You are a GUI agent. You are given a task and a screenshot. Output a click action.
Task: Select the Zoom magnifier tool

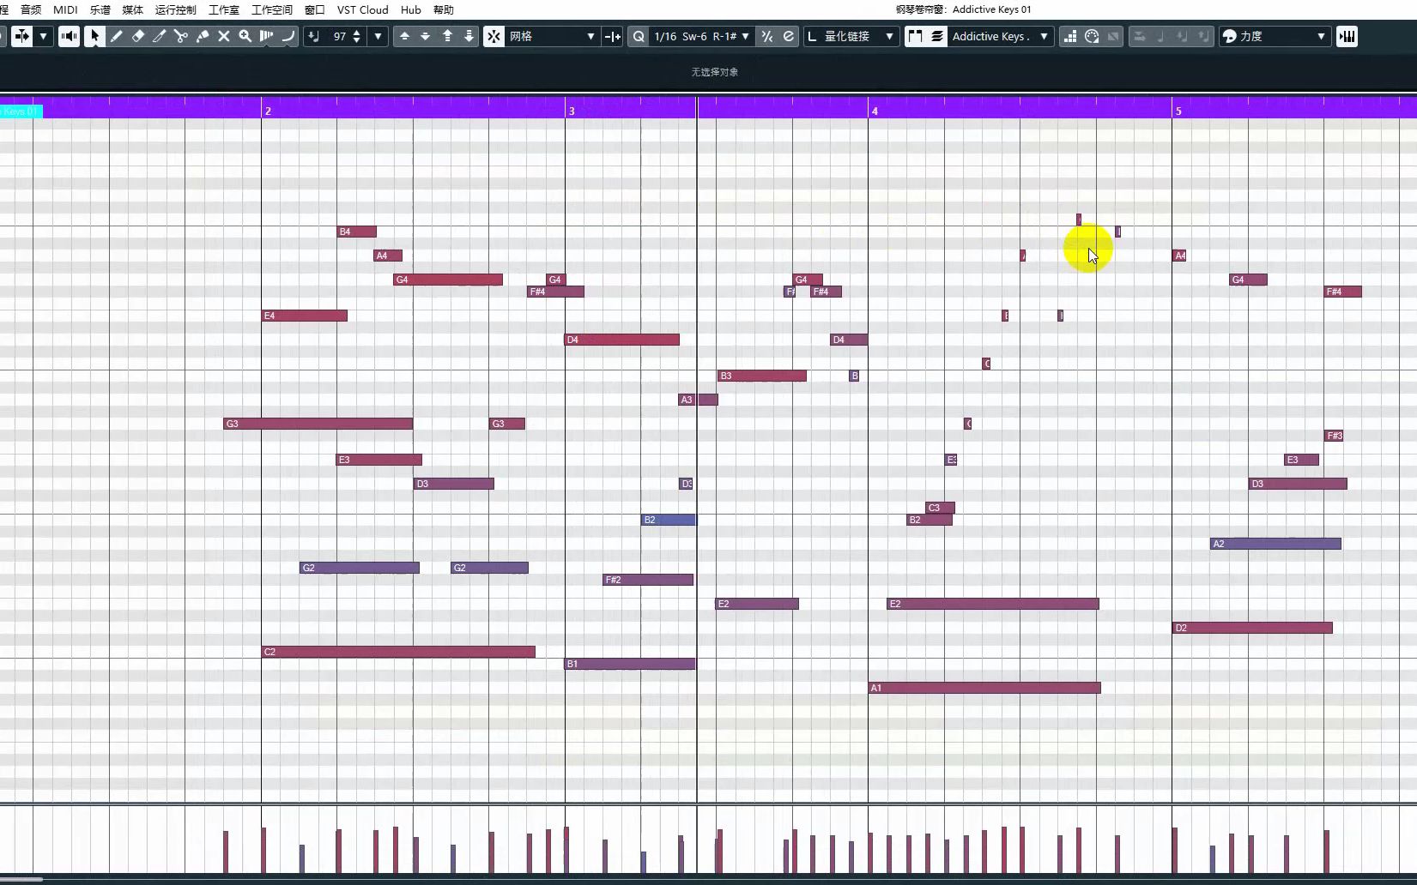click(245, 36)
